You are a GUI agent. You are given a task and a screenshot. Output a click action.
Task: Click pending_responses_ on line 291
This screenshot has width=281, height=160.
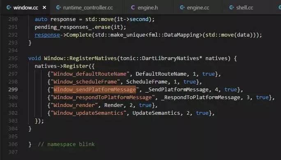click(x=63, y=27)
